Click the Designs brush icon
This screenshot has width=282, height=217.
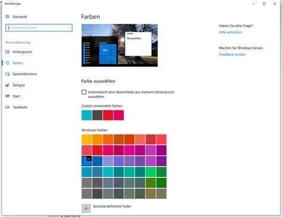pyautogui.click(x=8, y=85)
